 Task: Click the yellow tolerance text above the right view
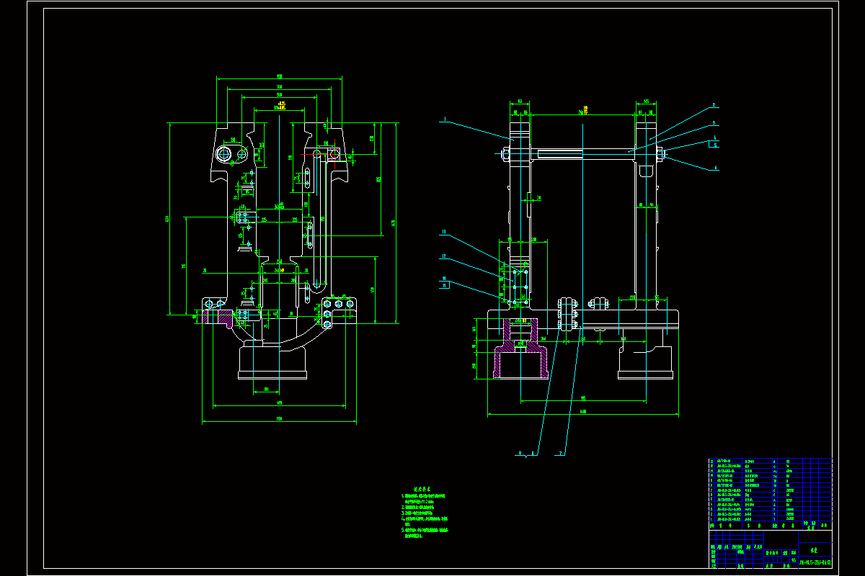[586, 110]
